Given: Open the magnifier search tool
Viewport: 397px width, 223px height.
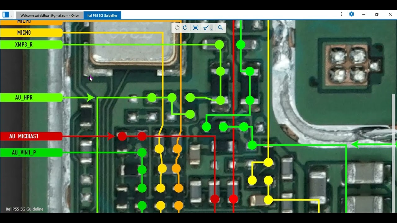Looking at the screenshot, I should pos(220,28).
